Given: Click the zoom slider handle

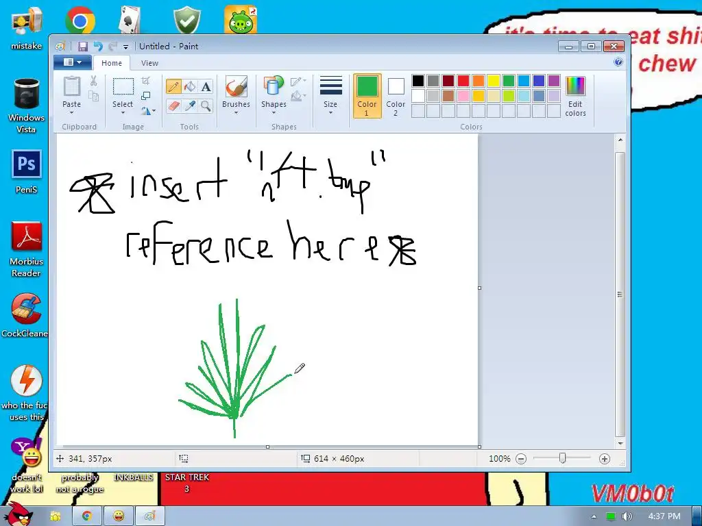Looking at the screenshot, I should (563, 458).
